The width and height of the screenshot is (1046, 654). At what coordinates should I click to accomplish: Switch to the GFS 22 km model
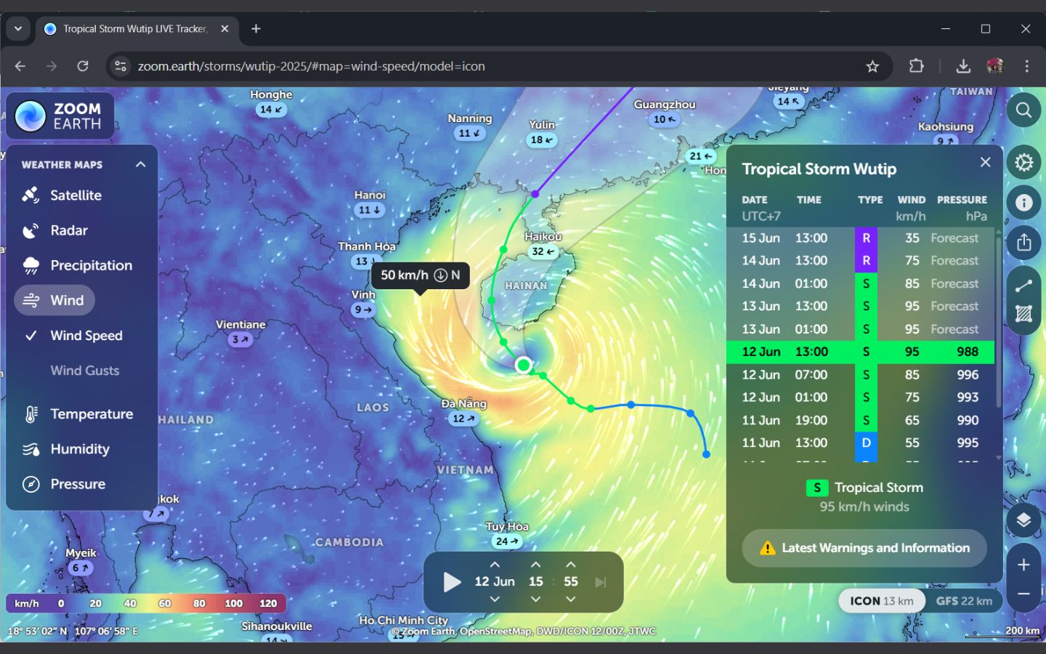click(x=963, y=601)
